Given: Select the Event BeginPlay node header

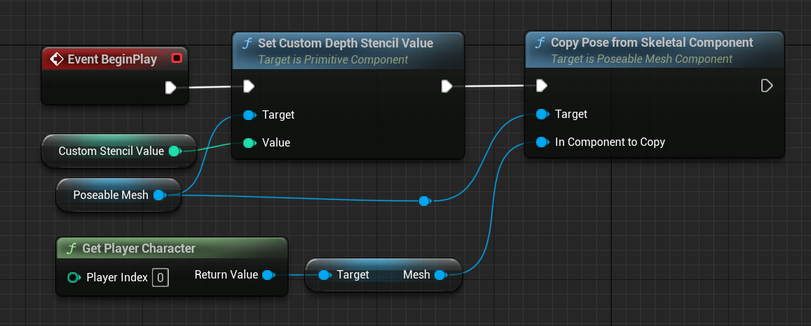Looking at the screenshot, I should coord(112,59).
